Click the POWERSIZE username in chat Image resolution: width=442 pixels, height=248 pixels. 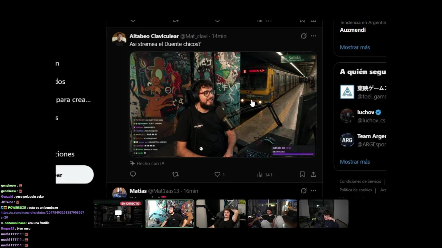point(17,208)
